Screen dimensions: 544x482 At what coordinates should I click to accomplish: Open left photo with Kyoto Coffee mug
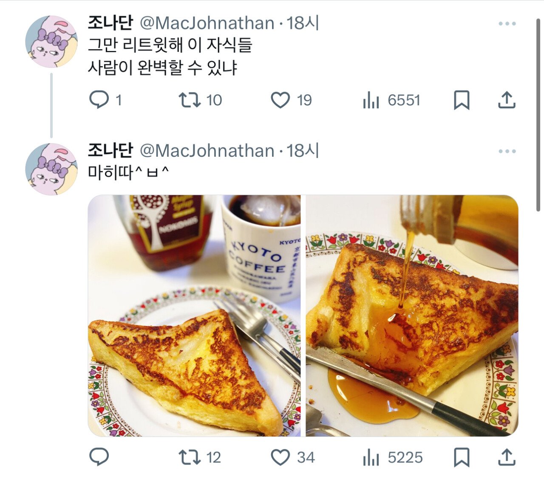pos(194,316)
